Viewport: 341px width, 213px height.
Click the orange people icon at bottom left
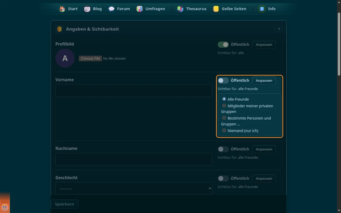click(5, 207)
